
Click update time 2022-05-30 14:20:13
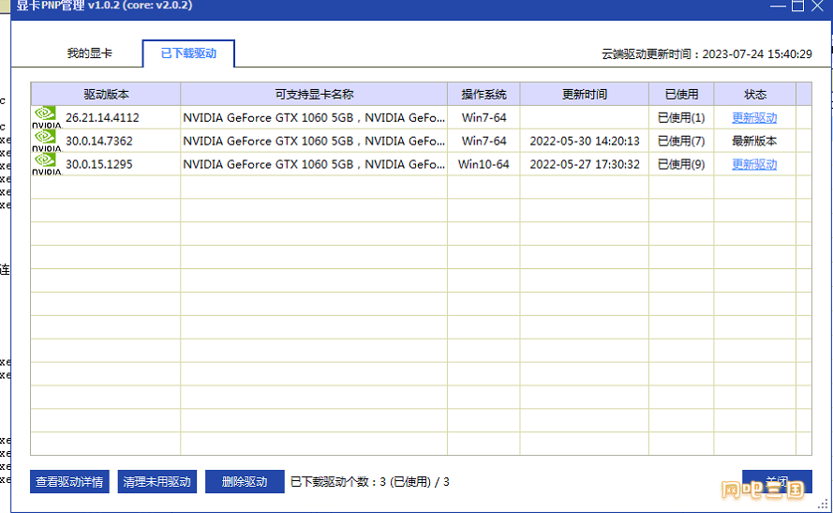click(585, 141)
